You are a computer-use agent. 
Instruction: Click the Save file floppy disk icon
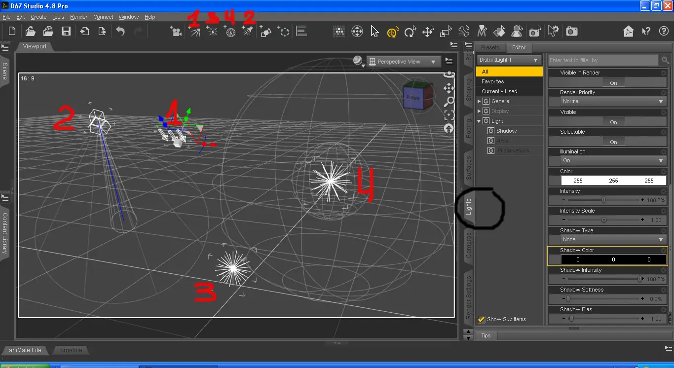click(66, 32)
